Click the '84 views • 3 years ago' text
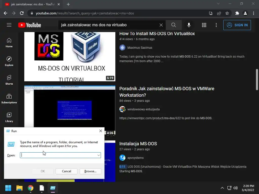 pyautogui.click(x=135, y=101)
